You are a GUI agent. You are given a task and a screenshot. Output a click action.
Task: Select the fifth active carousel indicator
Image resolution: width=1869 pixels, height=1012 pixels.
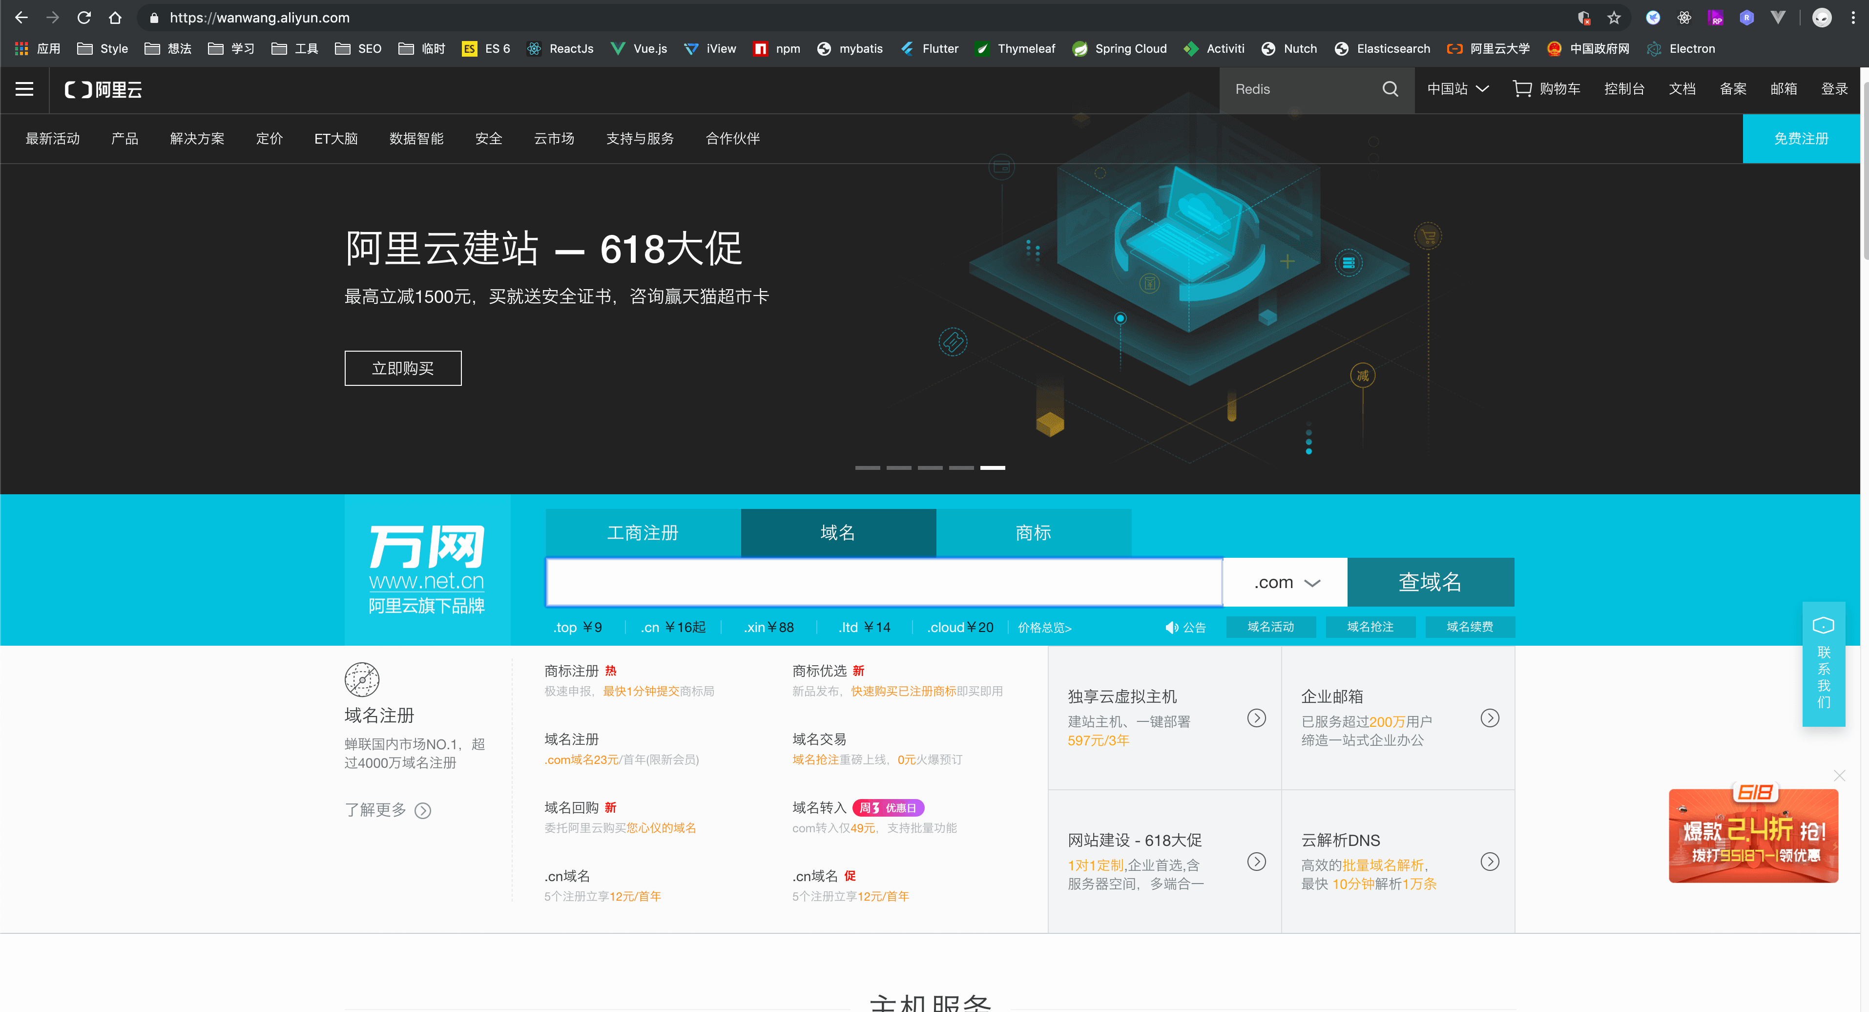(x=993, y=467)
